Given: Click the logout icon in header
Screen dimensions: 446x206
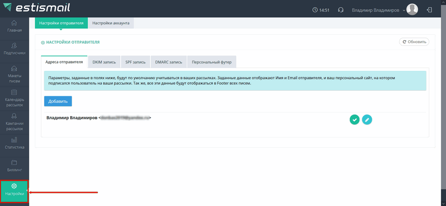Looking at the screenshot, I should click(x=429, y=10).
